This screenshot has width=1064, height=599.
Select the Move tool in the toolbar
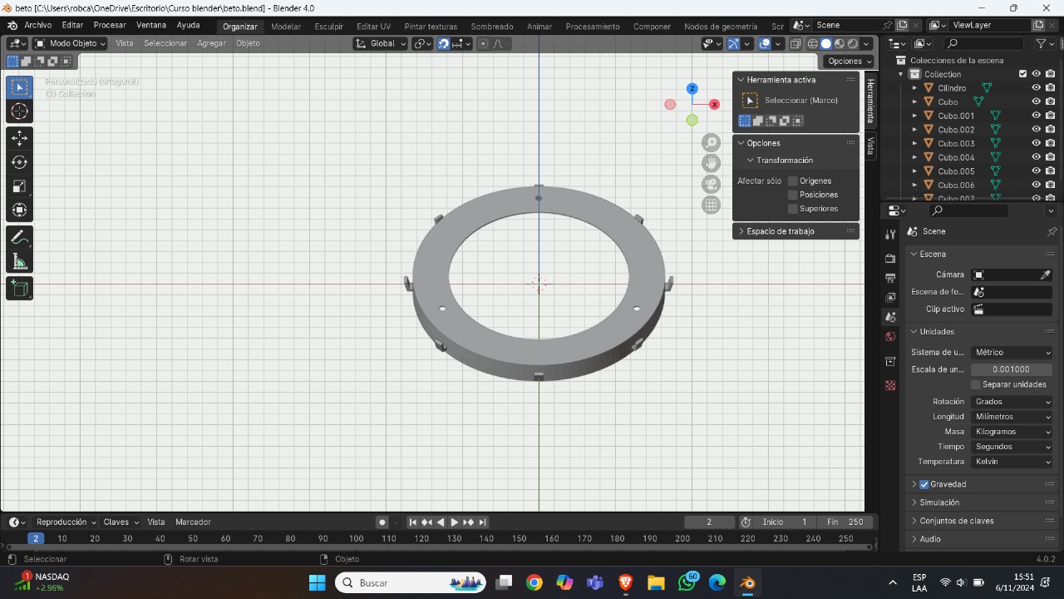pos(20,138)
